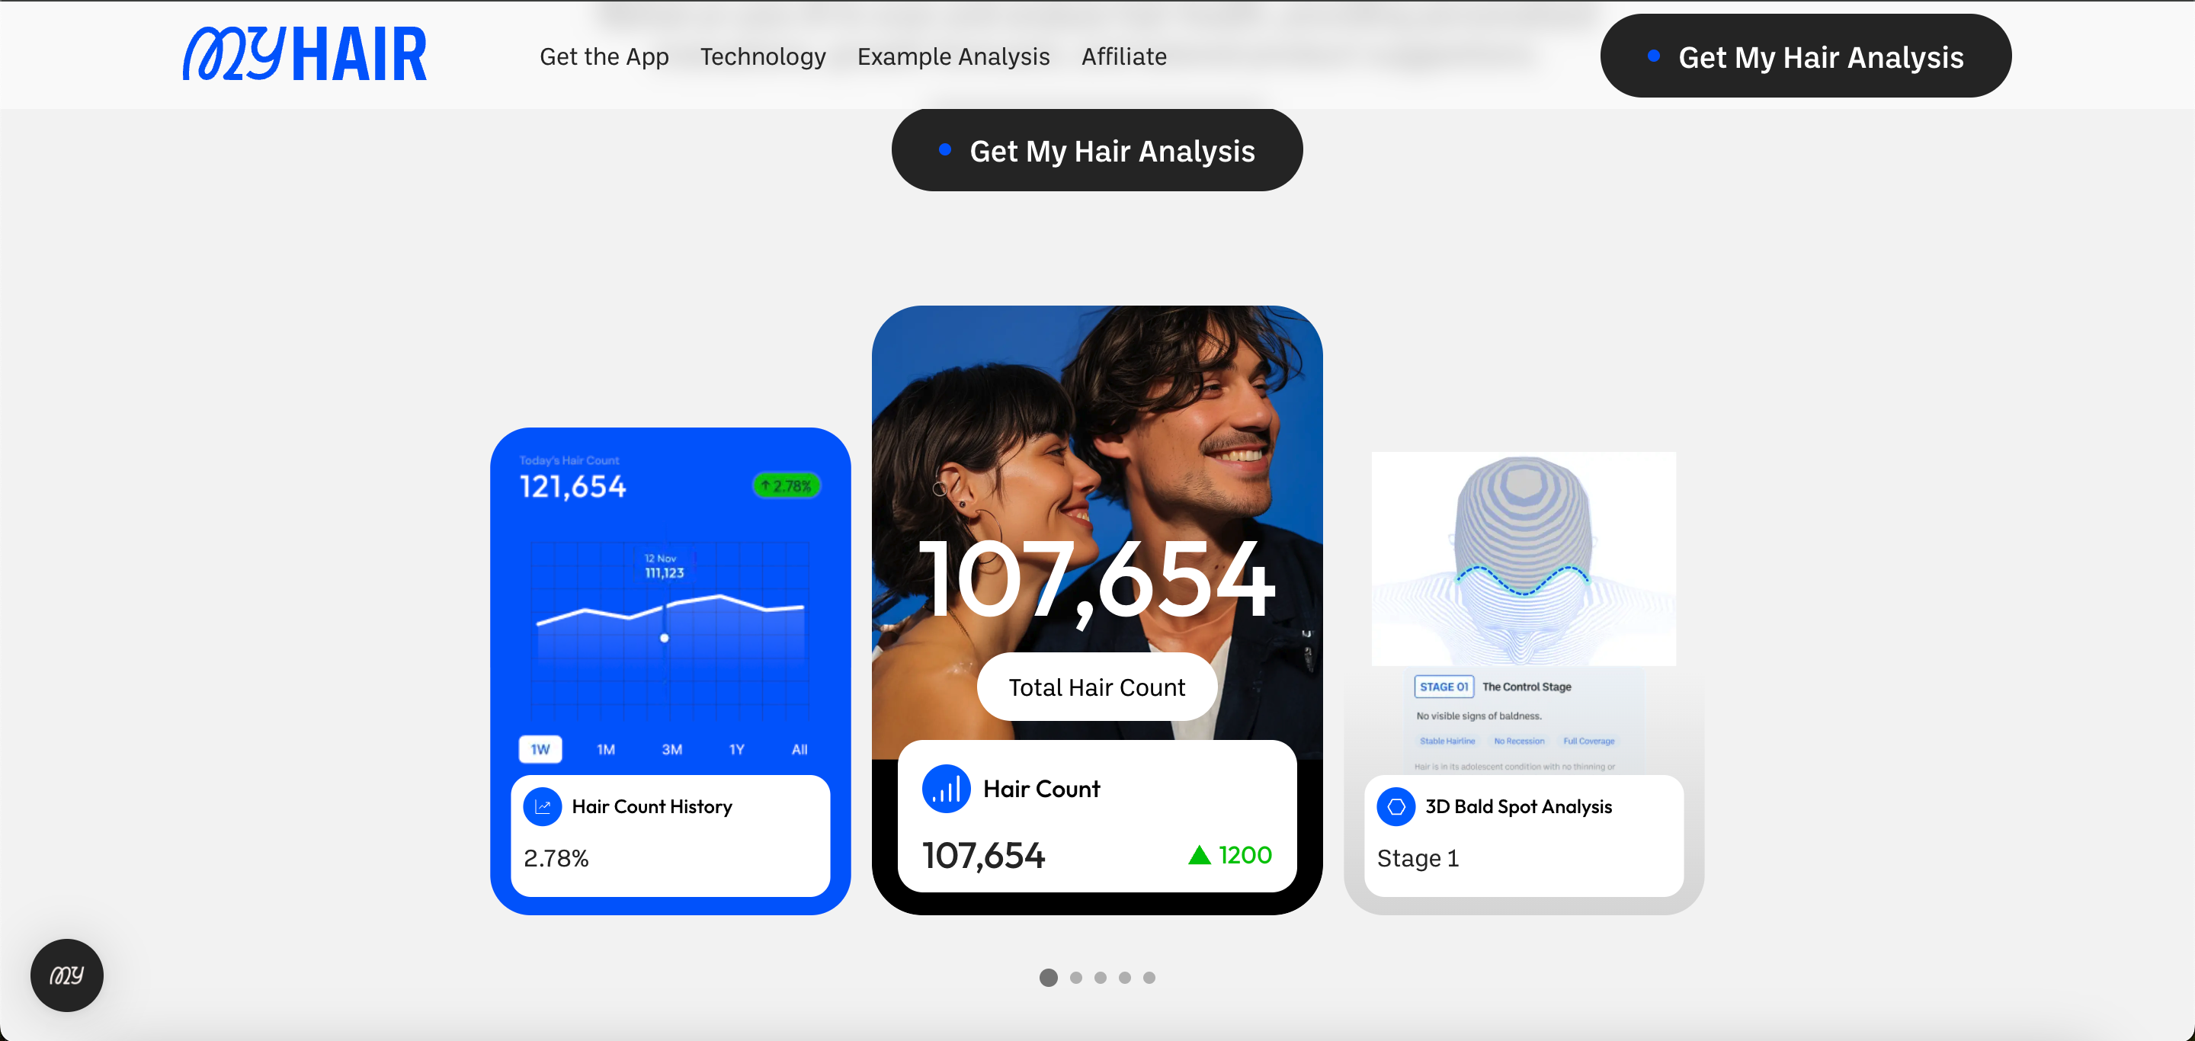Switch the chart range to 1Y

736,749
